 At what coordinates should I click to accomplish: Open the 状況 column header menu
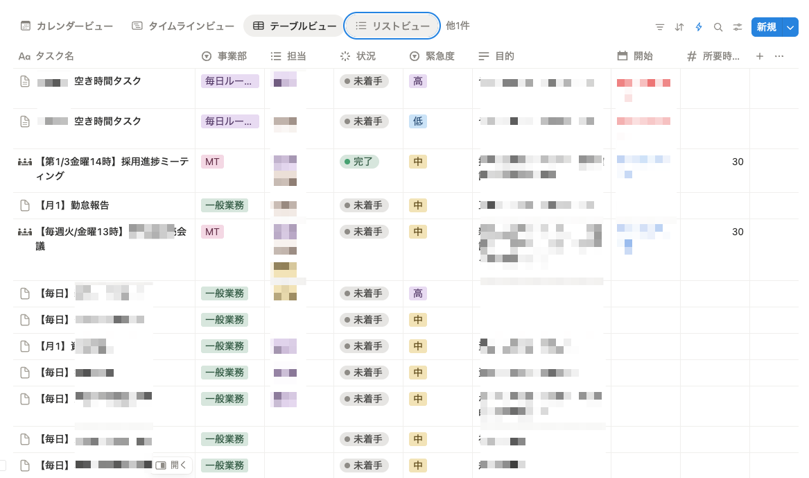pos(368,56)
